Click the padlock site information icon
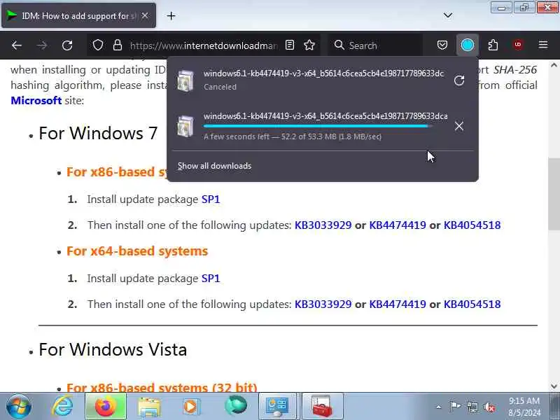This screenshot has height=420, width=560. (118, 45)
